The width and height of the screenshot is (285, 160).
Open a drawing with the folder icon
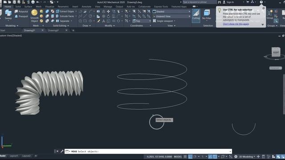click(x=10, y=2)
